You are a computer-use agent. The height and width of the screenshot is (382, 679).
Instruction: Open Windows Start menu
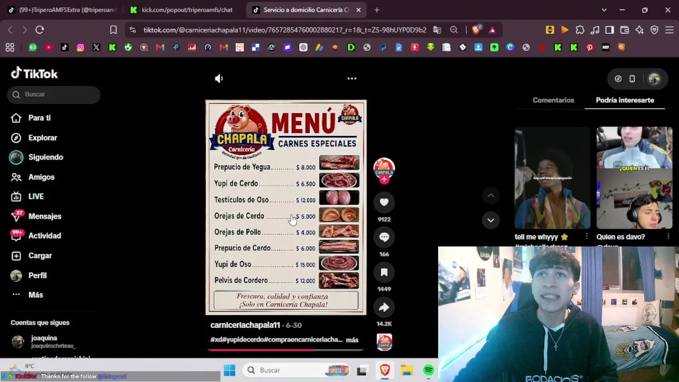point(229,370)
